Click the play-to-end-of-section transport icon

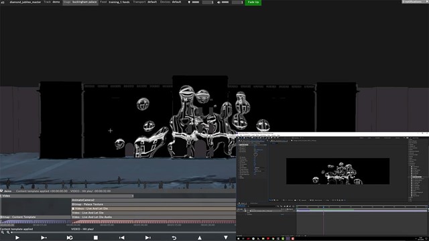coord(44,238)
